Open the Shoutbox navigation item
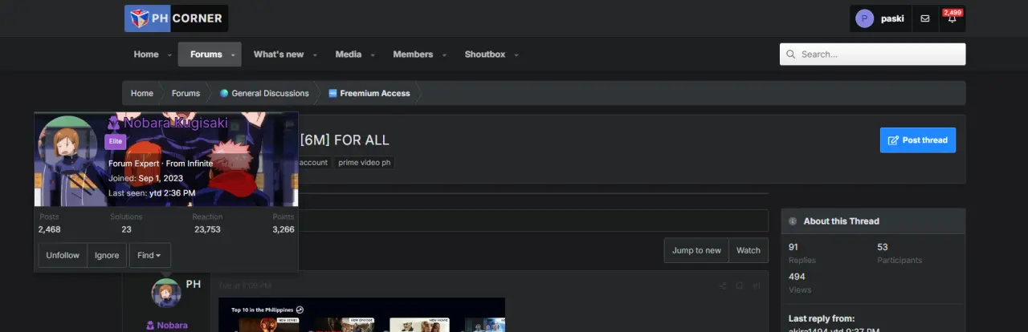 (485, 55)
